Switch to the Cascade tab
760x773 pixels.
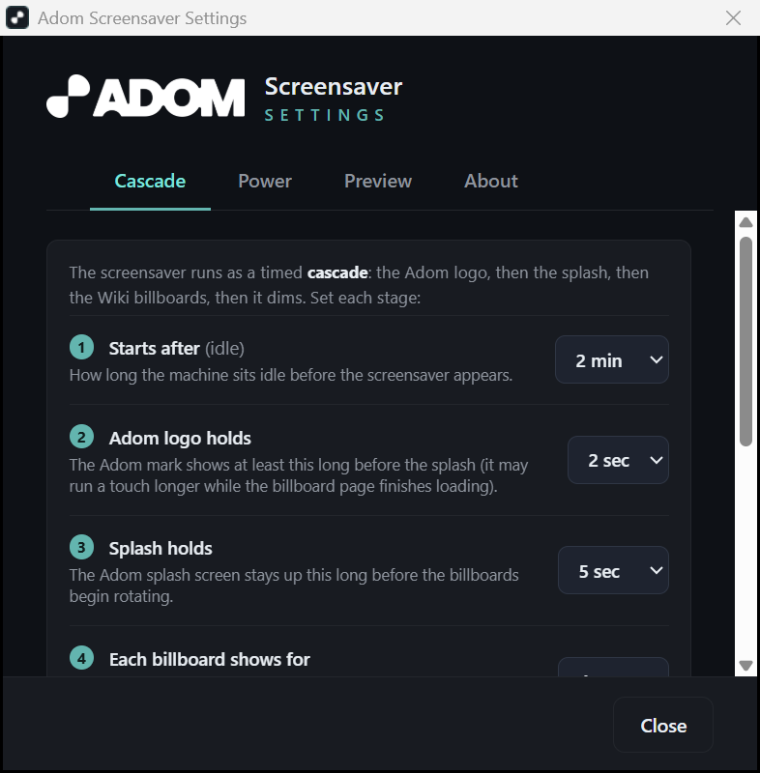(x=150, y=181)
